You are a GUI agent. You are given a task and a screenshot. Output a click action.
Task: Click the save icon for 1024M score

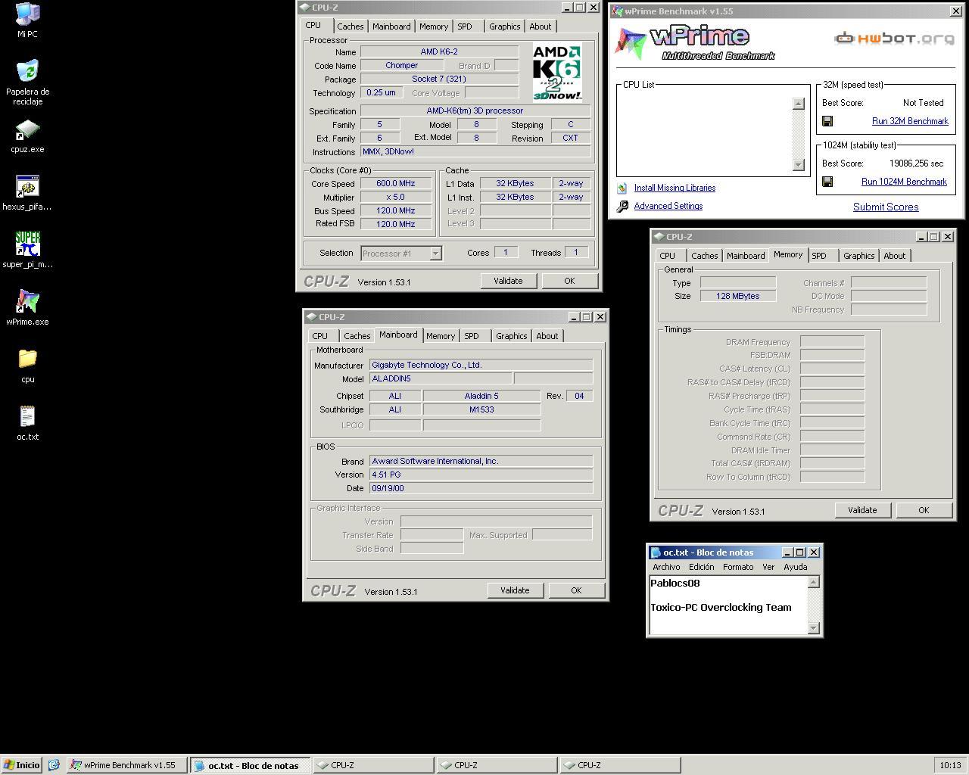pyautogui.click(x=827, y=182)
